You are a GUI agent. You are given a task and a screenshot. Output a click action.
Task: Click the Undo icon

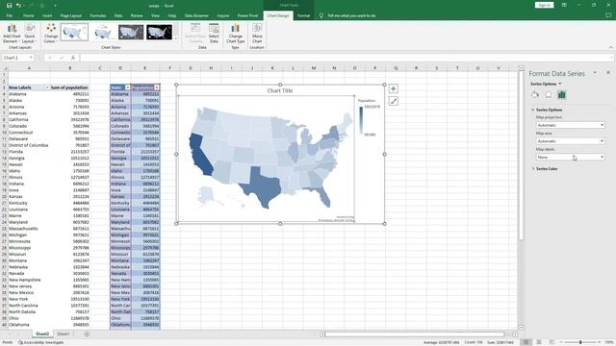point(18,5)
